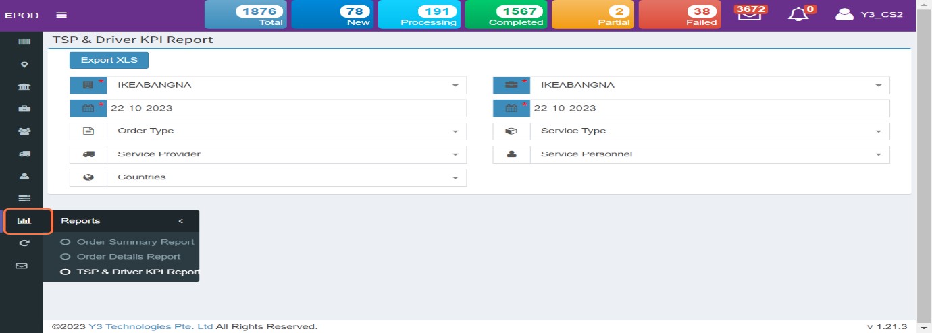Image resolution: width=932 pixels, height=333 pixels.
Task: Click the Partial orders 2 tile
Action: tap(593, 14)
